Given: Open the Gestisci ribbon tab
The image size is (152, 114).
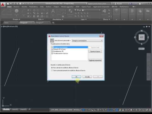Looking at the screenshot, I should tap(48, 7).
